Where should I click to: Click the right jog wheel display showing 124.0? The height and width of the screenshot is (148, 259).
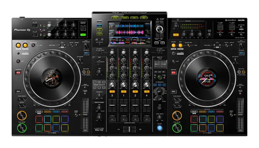[207, 78]
